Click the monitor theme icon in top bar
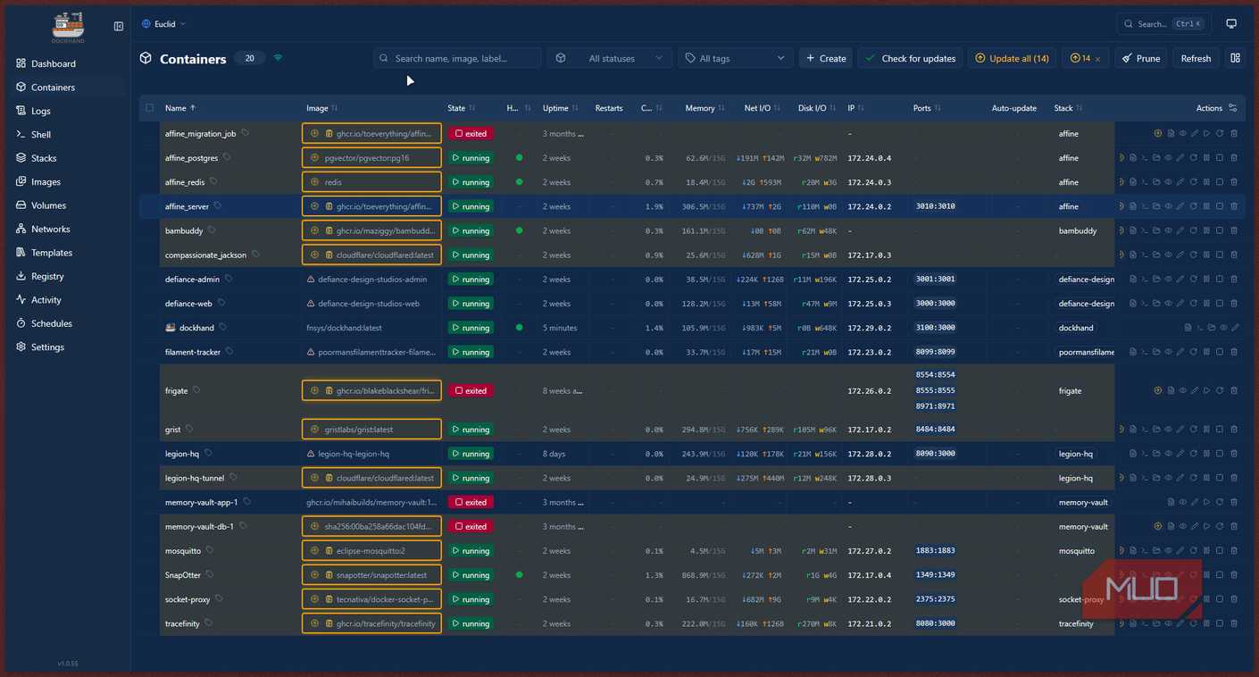Screen dimensions: 1259x677 pyautogui.click(x=1231, y=24)
